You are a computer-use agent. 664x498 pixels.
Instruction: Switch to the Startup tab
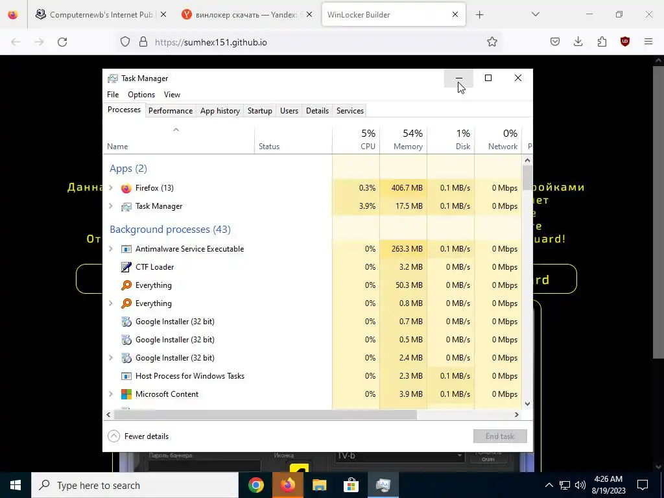259,110
